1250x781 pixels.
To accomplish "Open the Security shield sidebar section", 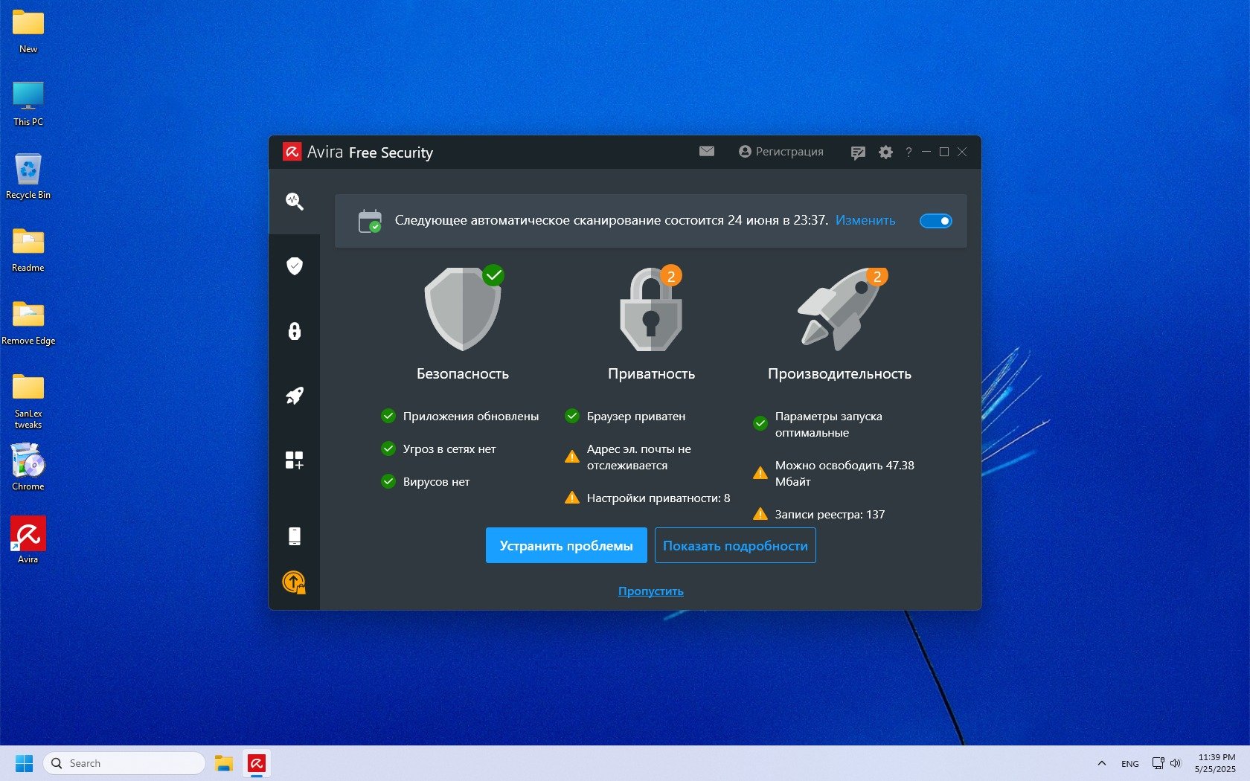I will (x=295, y=266).
